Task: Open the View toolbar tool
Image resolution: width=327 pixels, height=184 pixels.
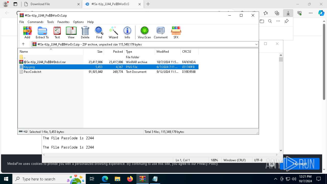Action: click(71, 32)
